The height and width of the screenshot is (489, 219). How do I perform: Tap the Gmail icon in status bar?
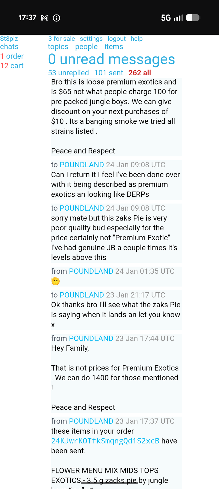coord(45,18)
